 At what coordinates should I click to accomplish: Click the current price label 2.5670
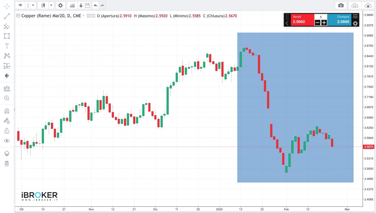point(369,147)
